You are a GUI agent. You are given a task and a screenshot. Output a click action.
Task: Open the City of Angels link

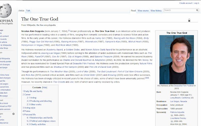pos(75,57)
